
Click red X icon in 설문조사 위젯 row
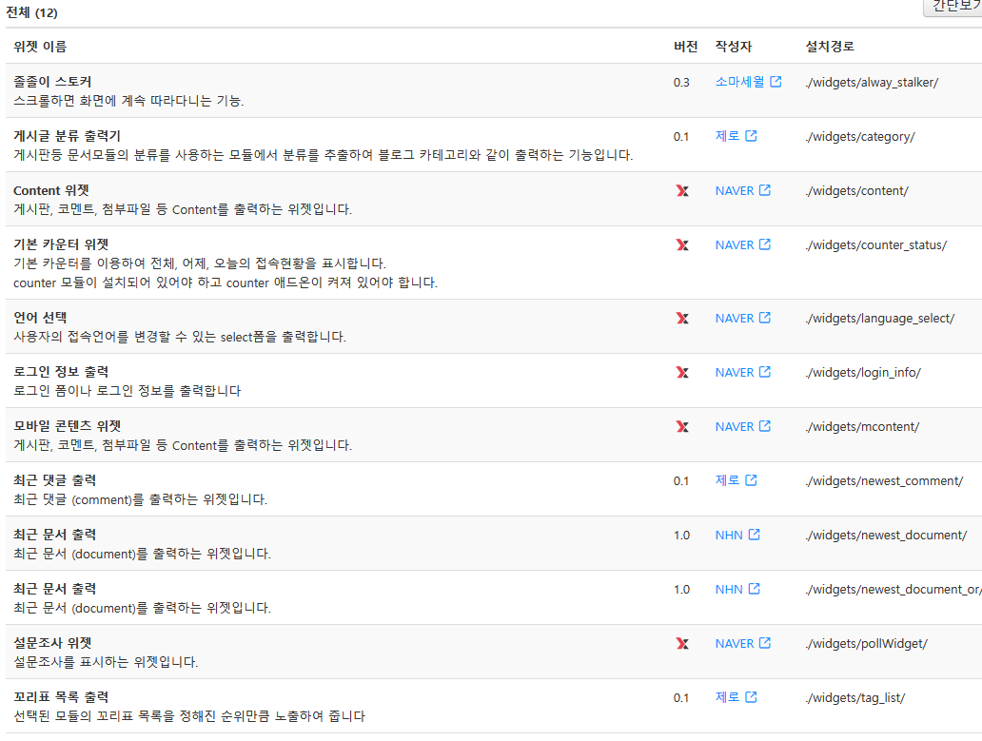(x=681, y=644)
